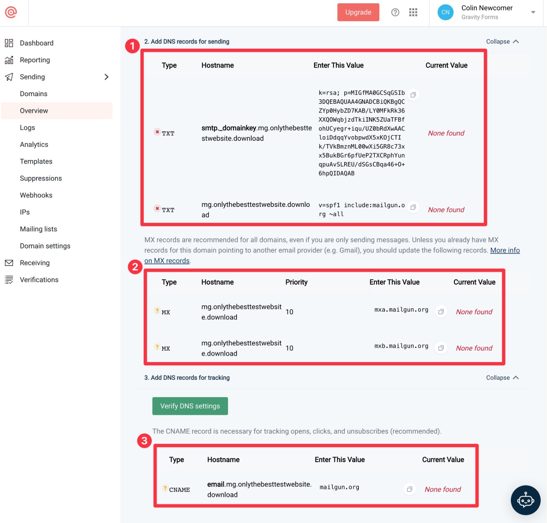Viewport: 547px width, 523px height.
Task: Select Overview in the sidebar
Action: click(57, 111)
